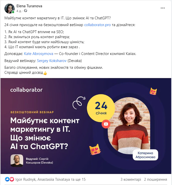Click Elena Turanova's profile avatar
Screen dimensions: 172x185
click(10, 9)
